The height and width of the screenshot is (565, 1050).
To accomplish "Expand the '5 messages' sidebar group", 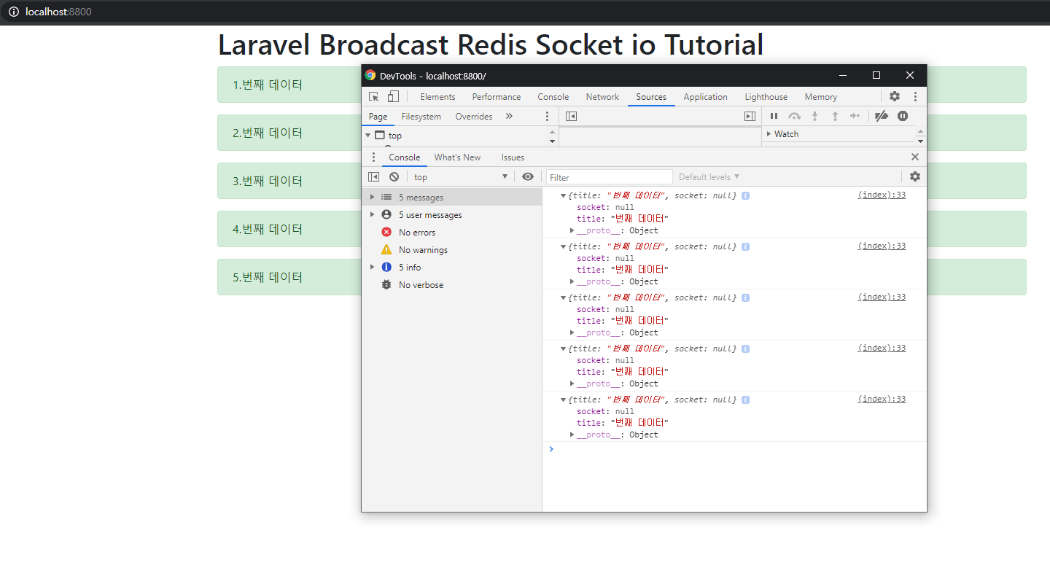I will [x=373, y=197].
